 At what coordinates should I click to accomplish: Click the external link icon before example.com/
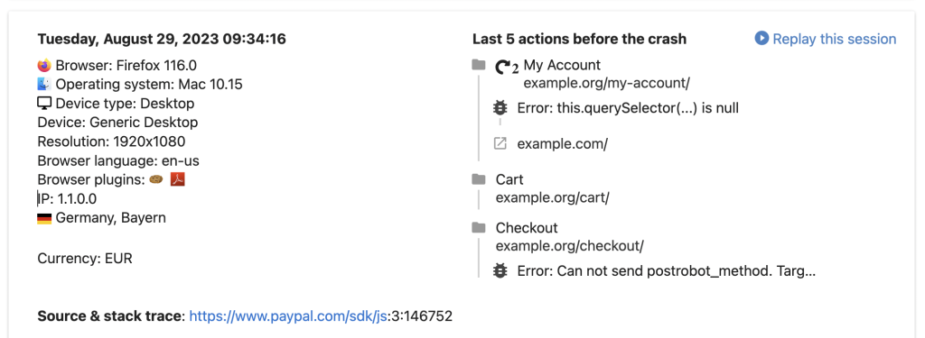pos(500,143)
